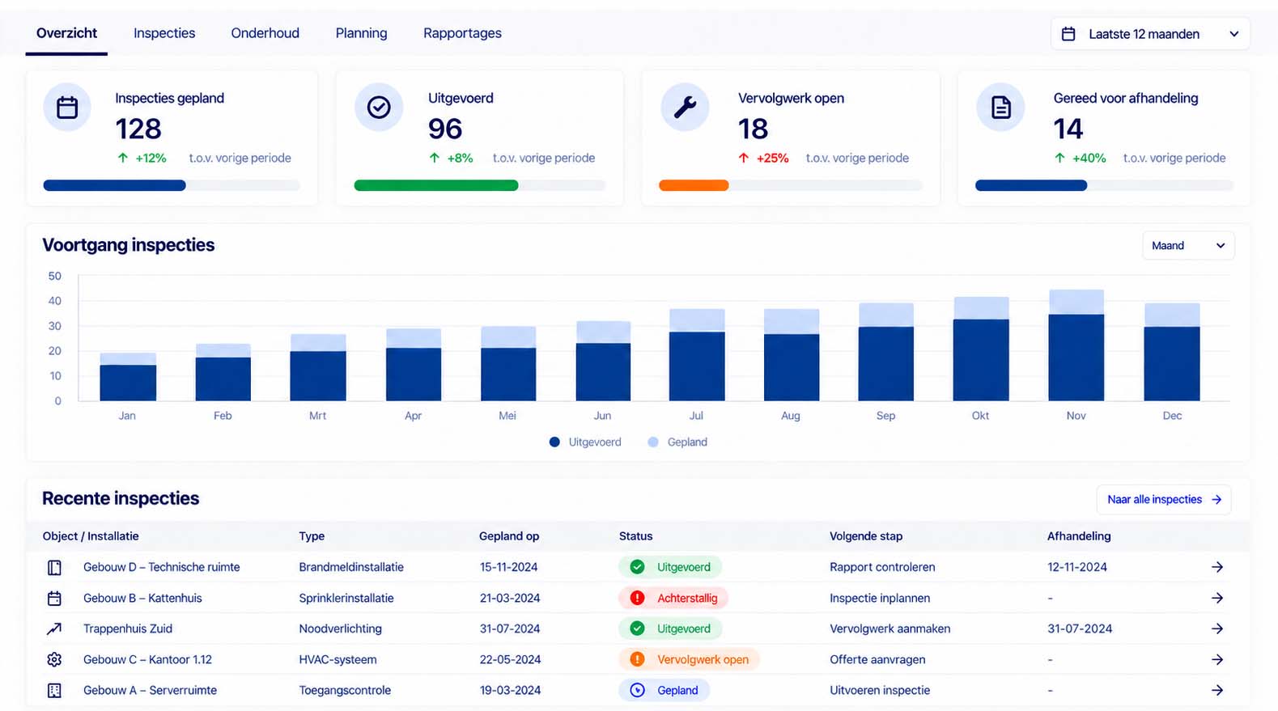Go to the Planning tab
Screen dimensions: 1278x711
click(x=361, y=33)
